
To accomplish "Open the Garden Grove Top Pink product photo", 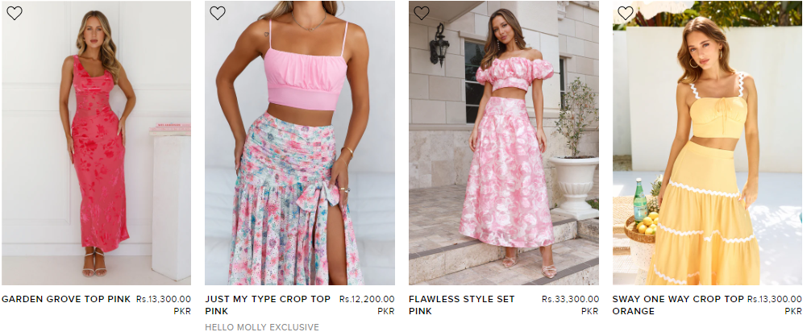I will coord(96,143).
